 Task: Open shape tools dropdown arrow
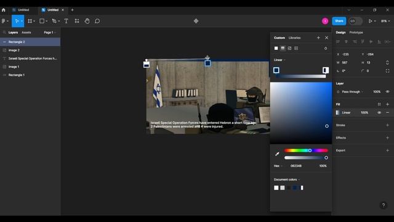[x=47, y=21]
